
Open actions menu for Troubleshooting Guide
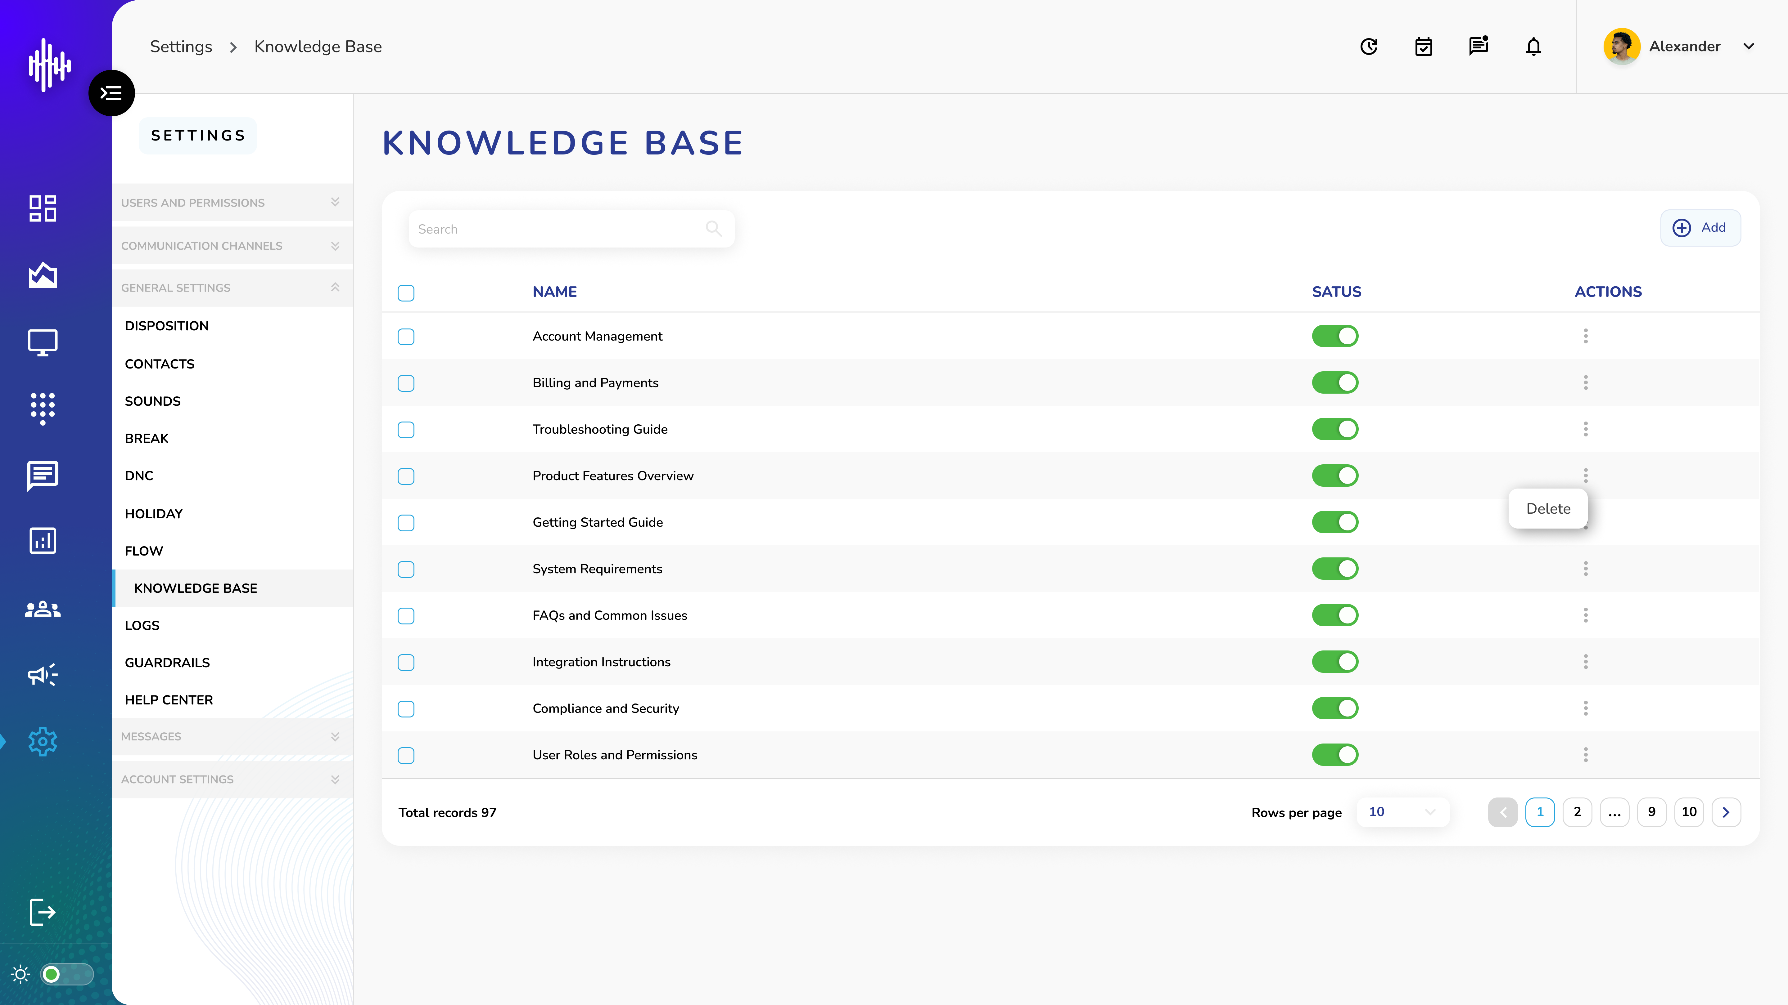(x=1585, y=429)
